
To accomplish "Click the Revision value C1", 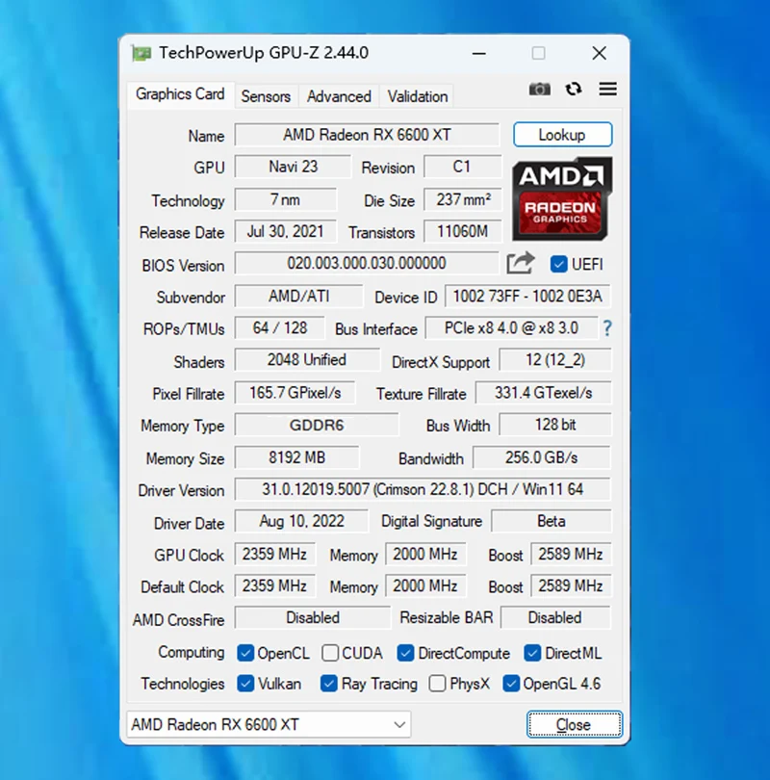I will click(x=462, y=167).
